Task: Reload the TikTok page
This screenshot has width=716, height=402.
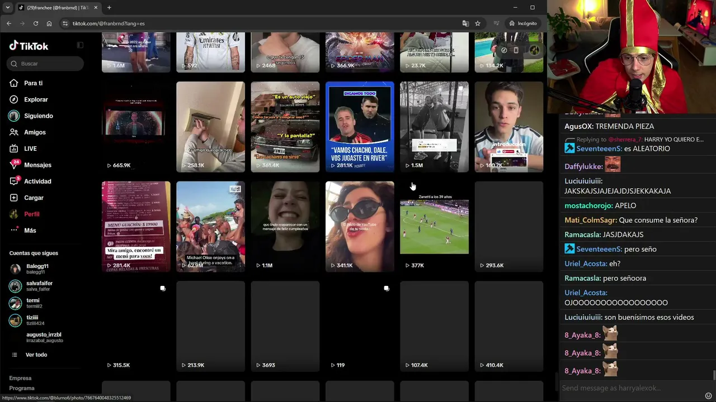Action: point(36,23)
